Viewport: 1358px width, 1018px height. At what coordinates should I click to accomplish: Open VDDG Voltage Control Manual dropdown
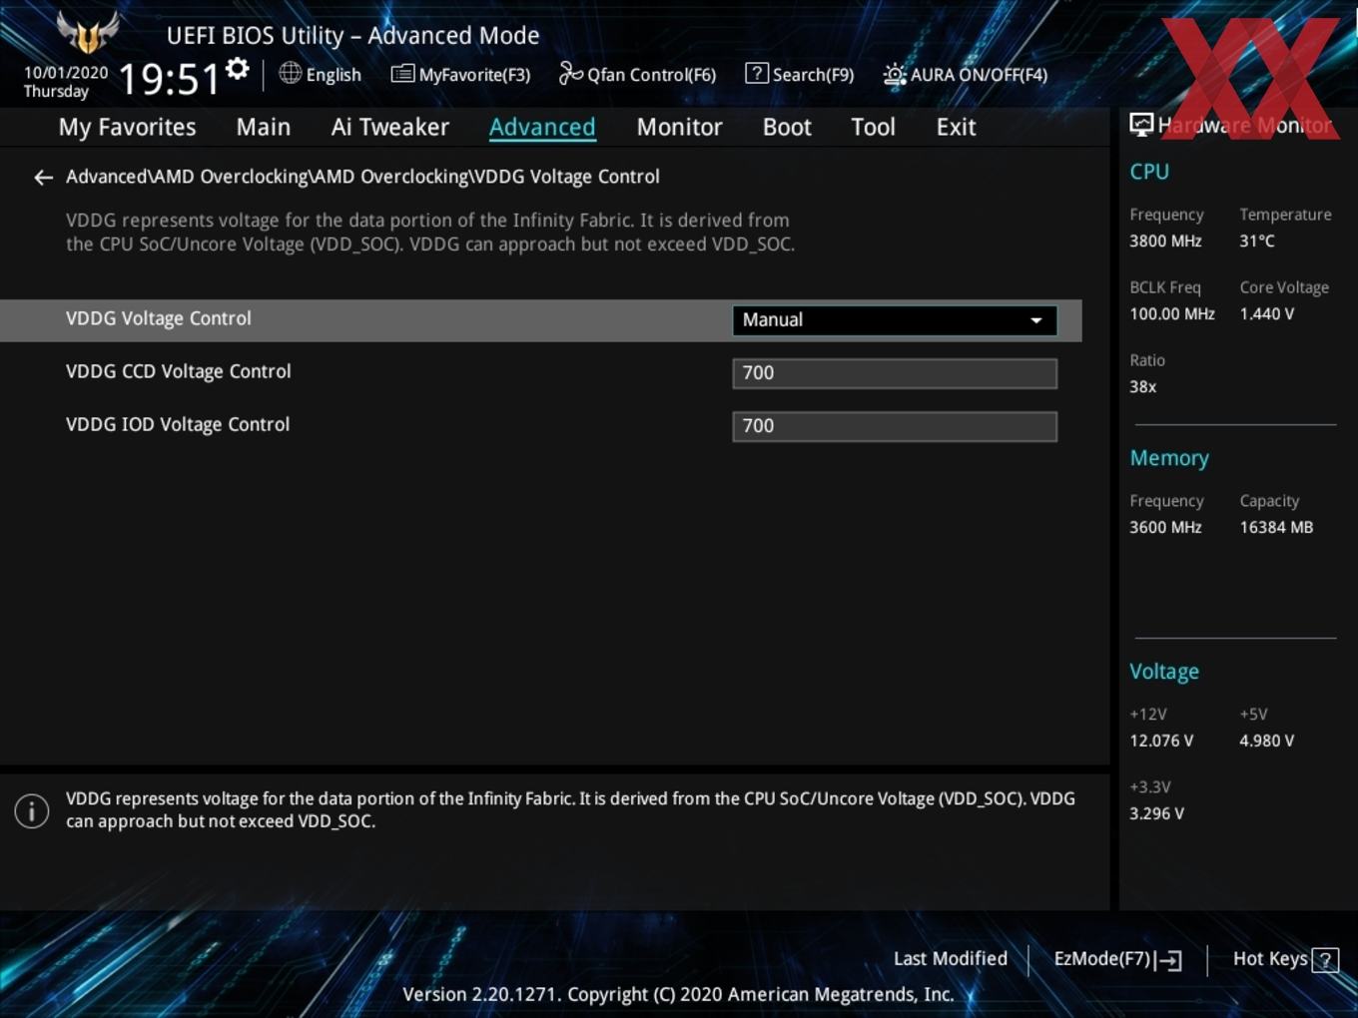click(894, 320)
